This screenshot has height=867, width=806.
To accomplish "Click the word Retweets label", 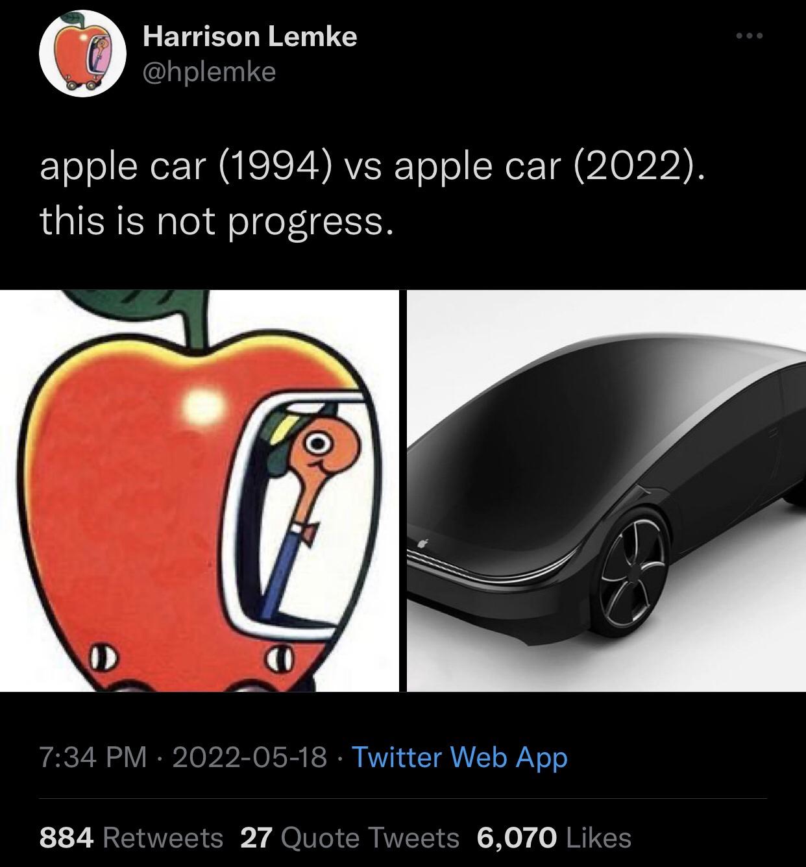I will coord(163,837).
